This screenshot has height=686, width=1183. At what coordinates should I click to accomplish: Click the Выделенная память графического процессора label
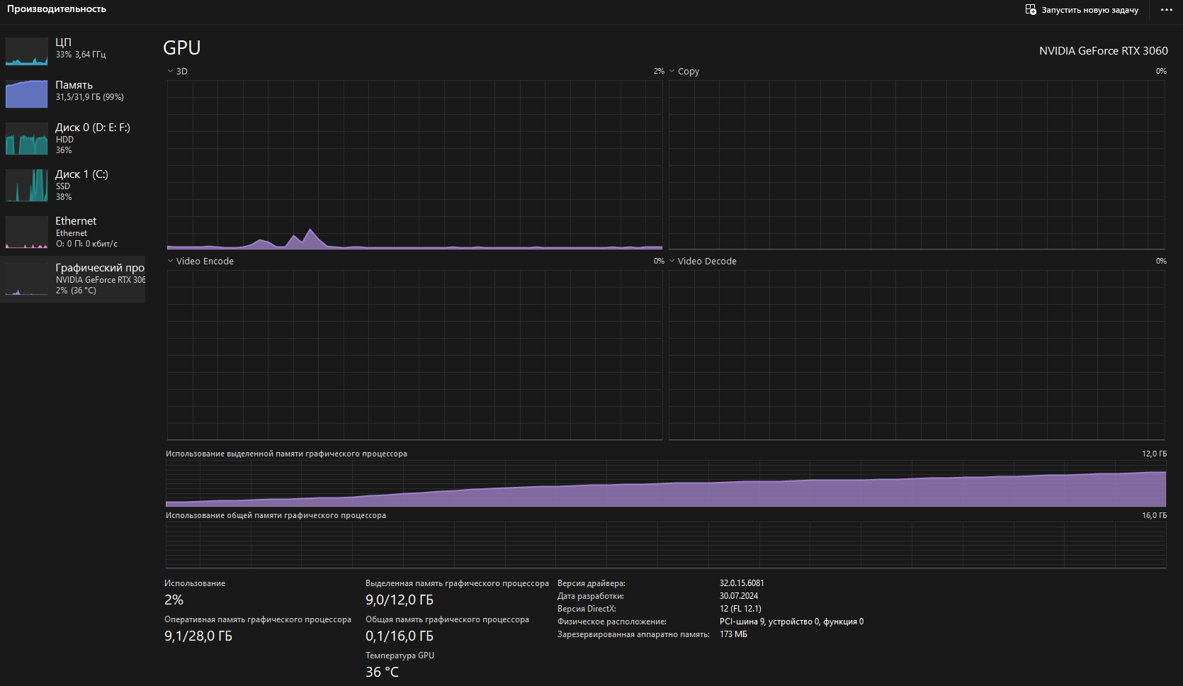[x=457, y=583]
